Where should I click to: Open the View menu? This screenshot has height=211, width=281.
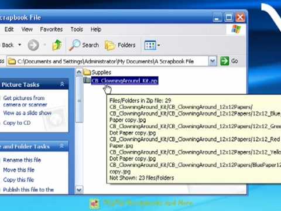pos(27,29)
